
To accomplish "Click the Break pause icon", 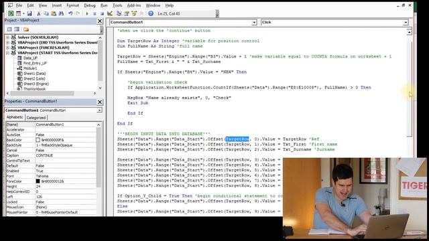I will coord(95,13).
